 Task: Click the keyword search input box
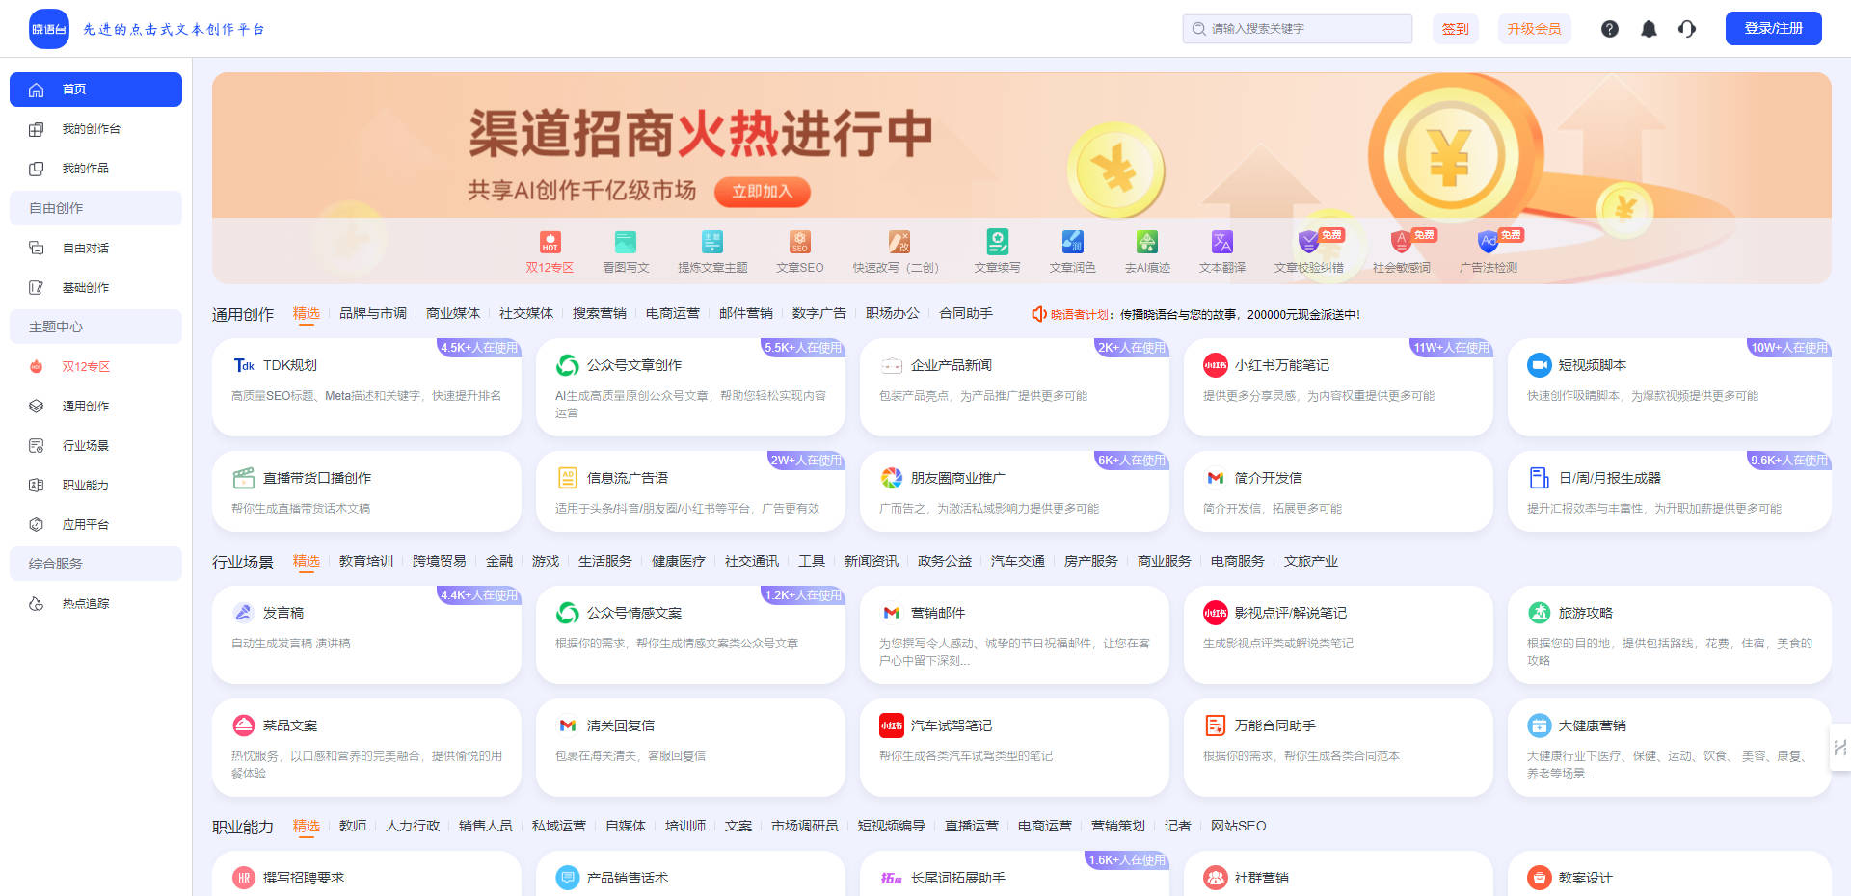point(1297,29)
